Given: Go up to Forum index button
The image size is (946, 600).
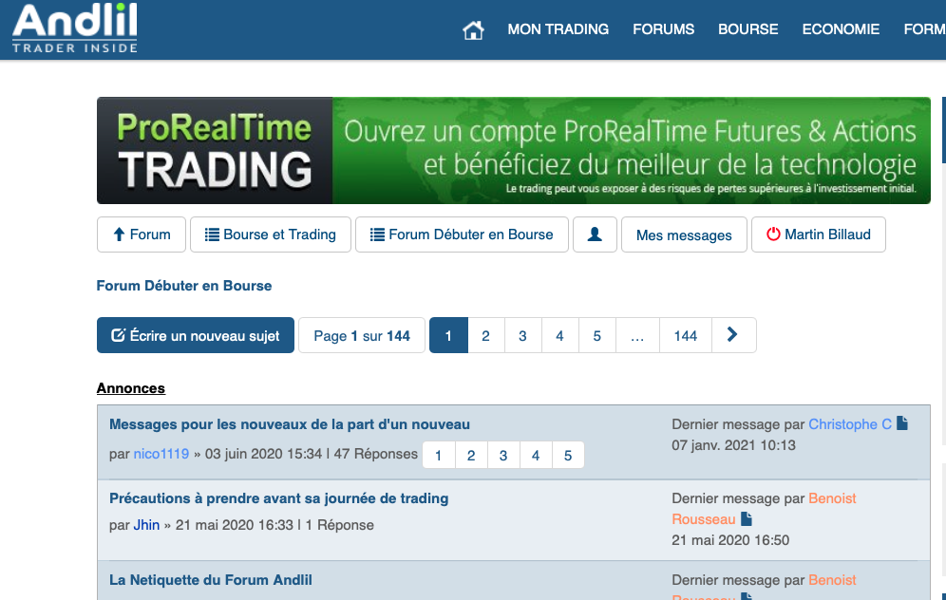Looking at the screenshot, I should [x=142, y=234].
